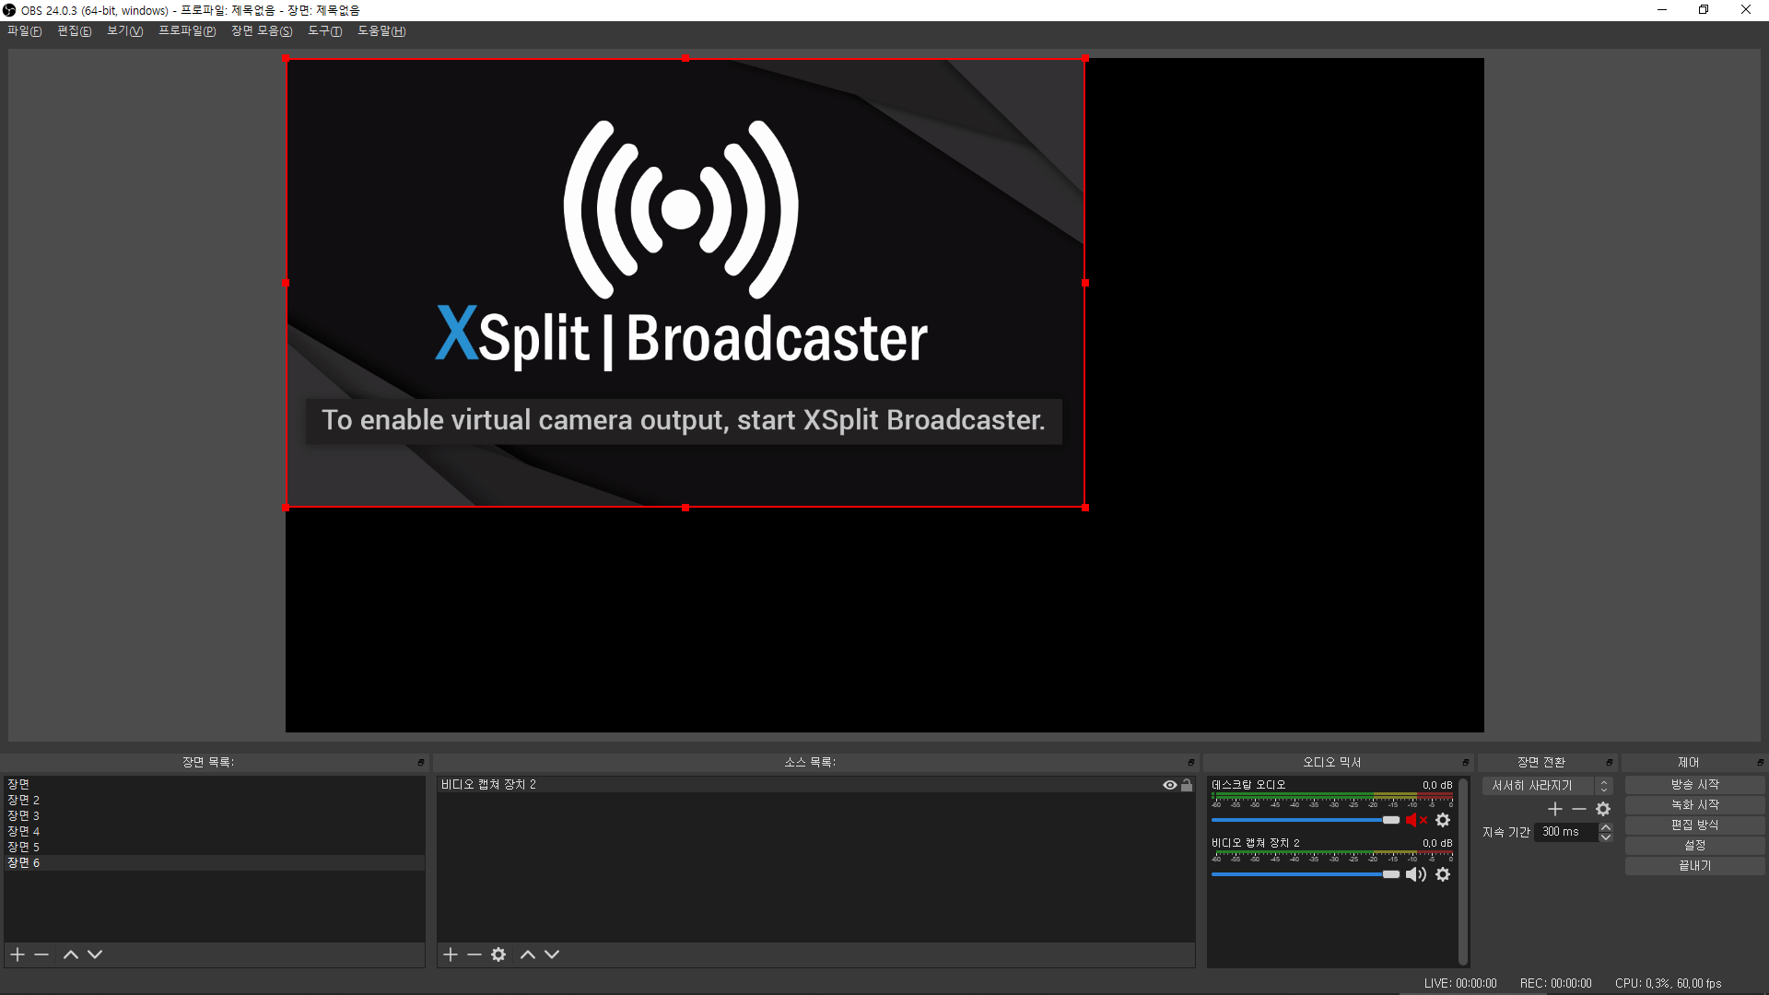
Task: Open the 도구 menu
Action: [324, 31]
